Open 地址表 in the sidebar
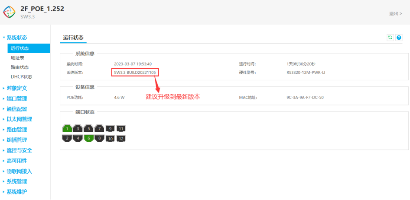Screen dimensions: 410x200 (17, 58)
